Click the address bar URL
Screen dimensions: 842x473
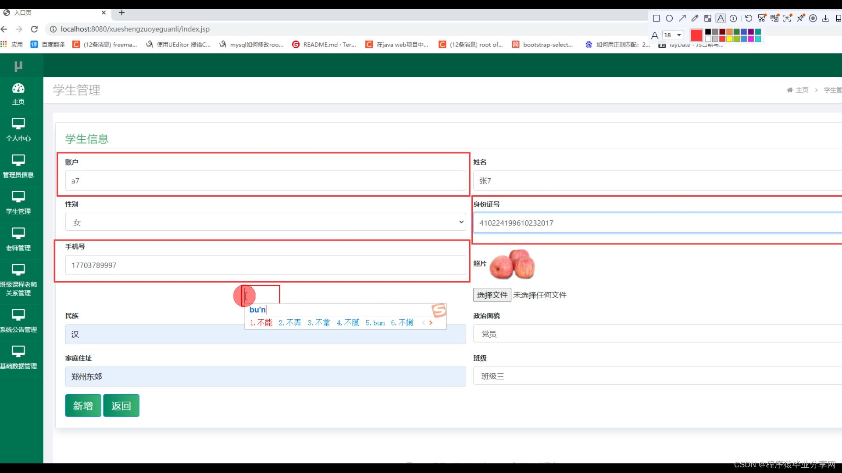(135, 29)
